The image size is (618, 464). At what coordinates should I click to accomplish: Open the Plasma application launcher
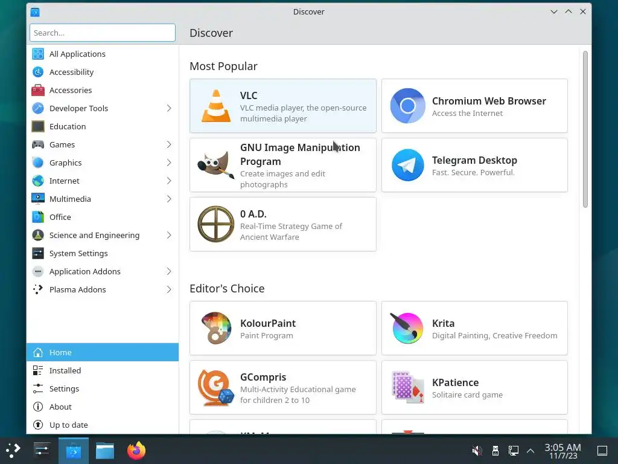(x=13, y=451)
